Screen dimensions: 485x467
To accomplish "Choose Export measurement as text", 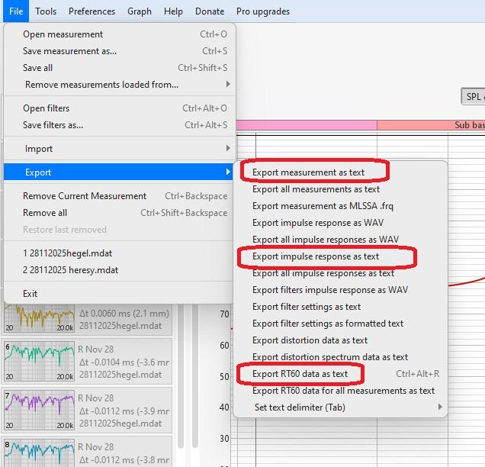I will click(x=308, y=172).
